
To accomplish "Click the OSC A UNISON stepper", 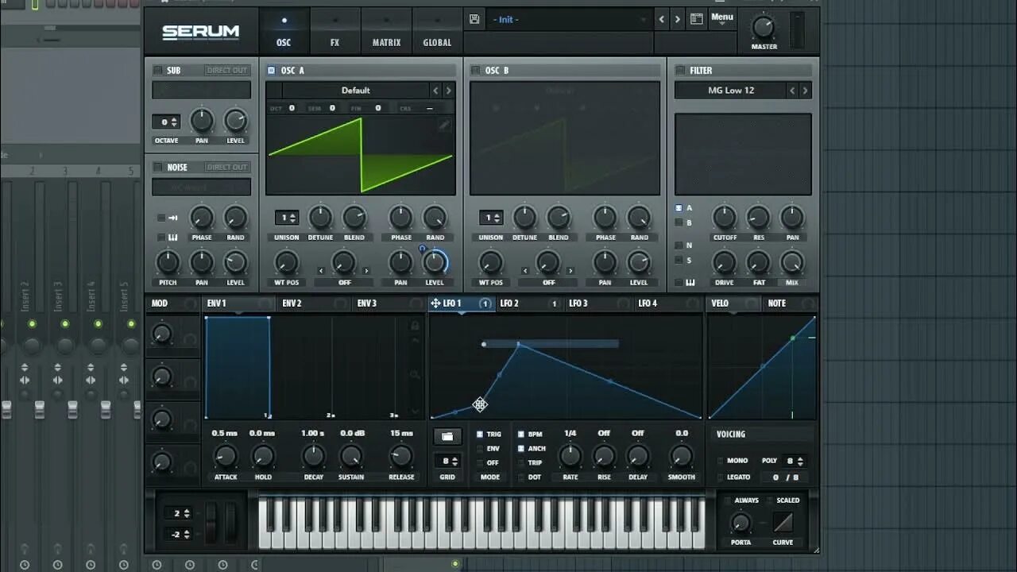I will 287,218.
